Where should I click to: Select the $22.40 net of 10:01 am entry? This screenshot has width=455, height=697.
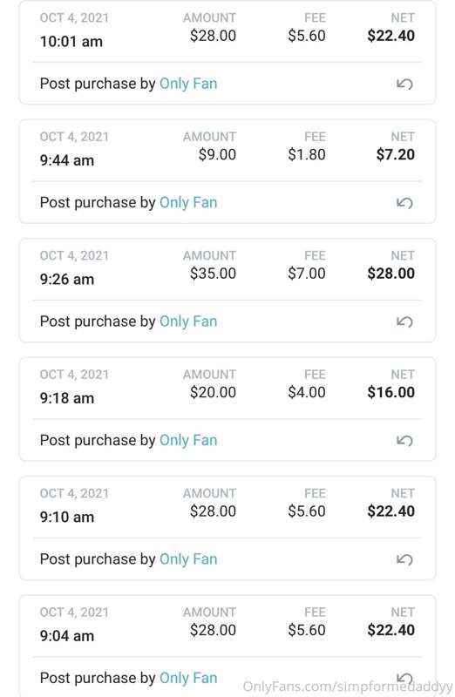click(391, 36)
